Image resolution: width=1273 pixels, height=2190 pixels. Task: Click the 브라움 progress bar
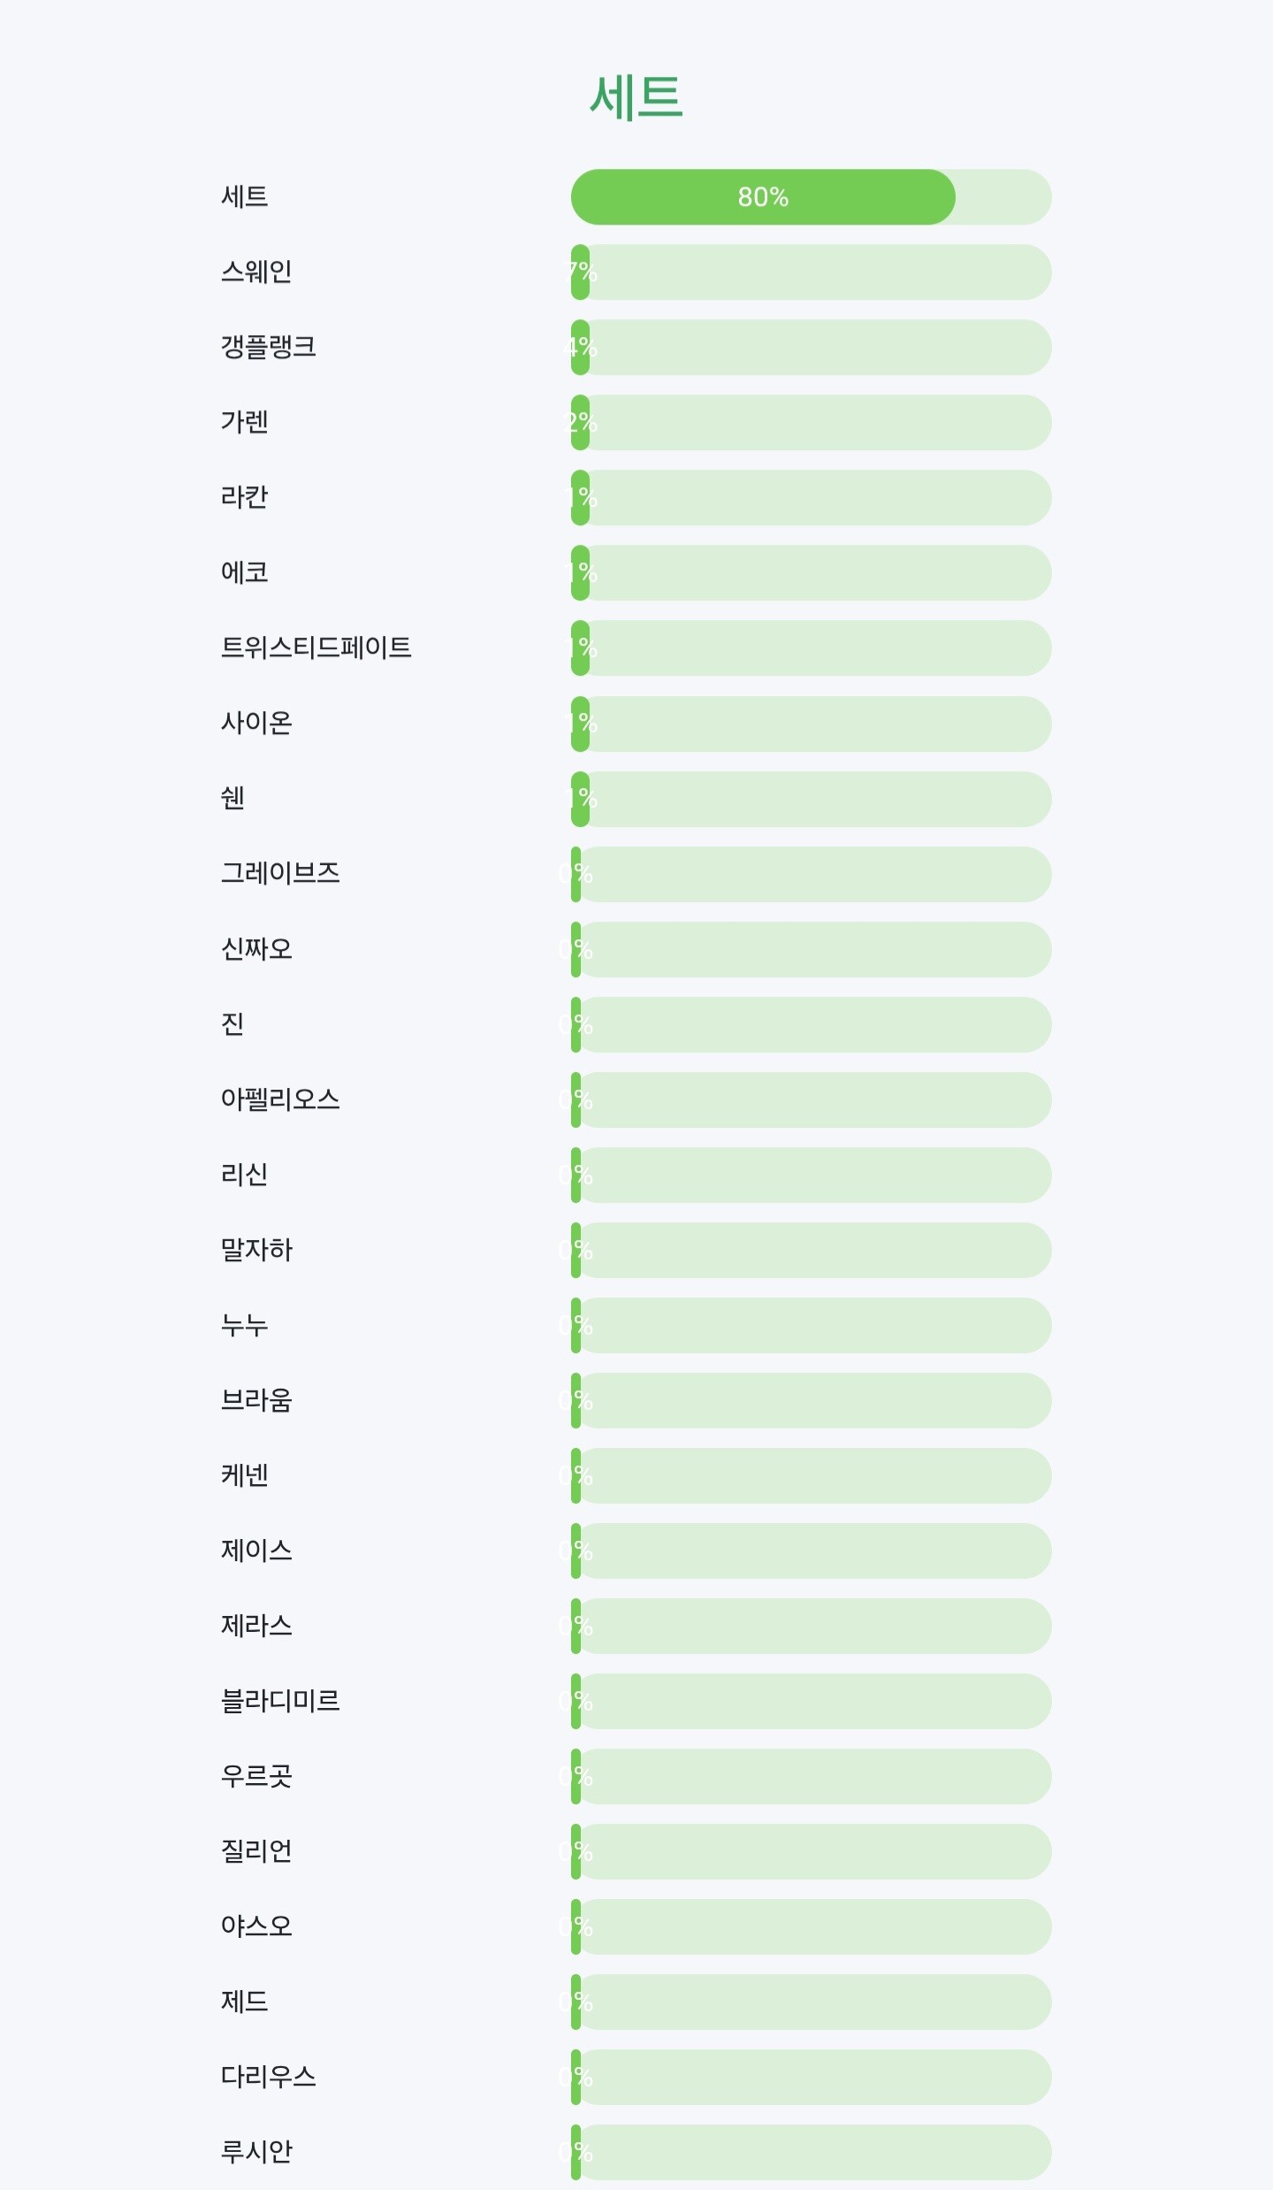(810, 1400)
